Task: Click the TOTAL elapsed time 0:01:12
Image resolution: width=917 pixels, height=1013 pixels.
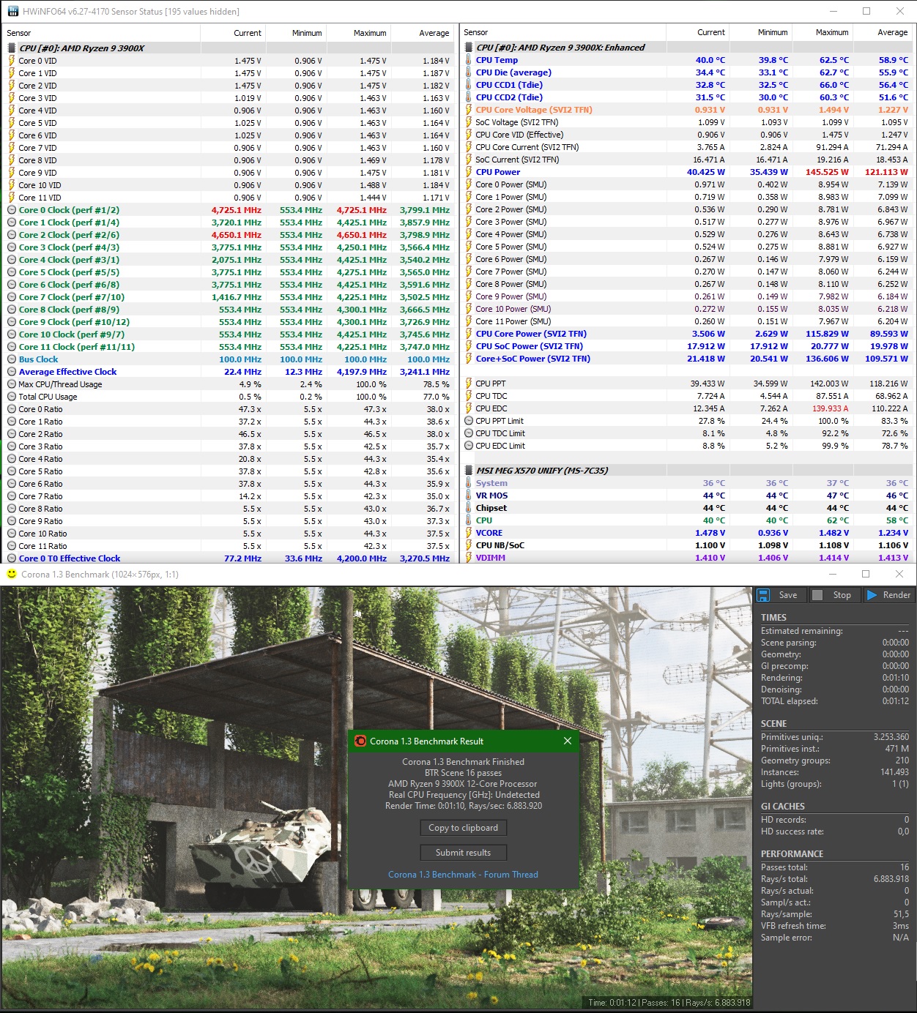Action: tap(895, 701)
